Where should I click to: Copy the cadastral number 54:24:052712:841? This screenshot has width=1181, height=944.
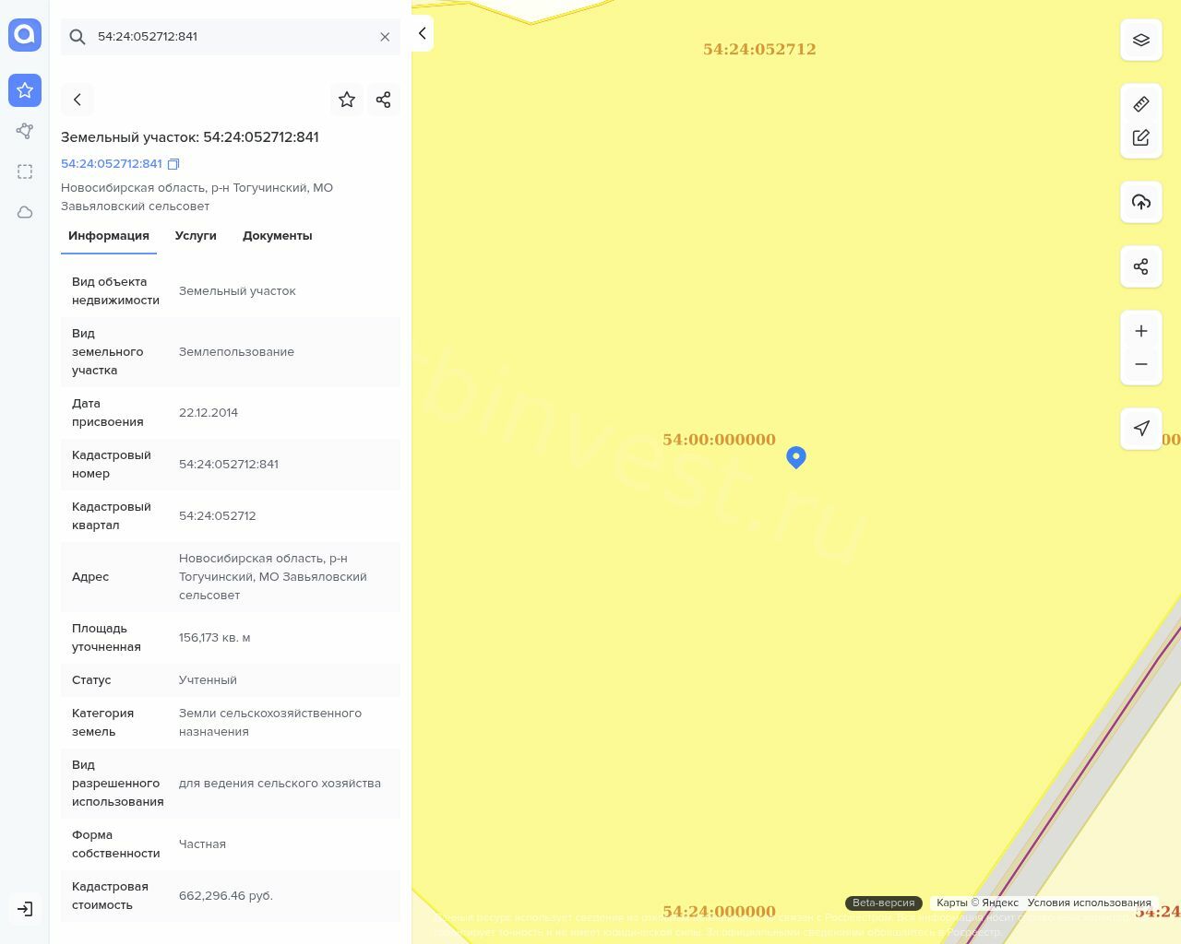coord(173,164)
